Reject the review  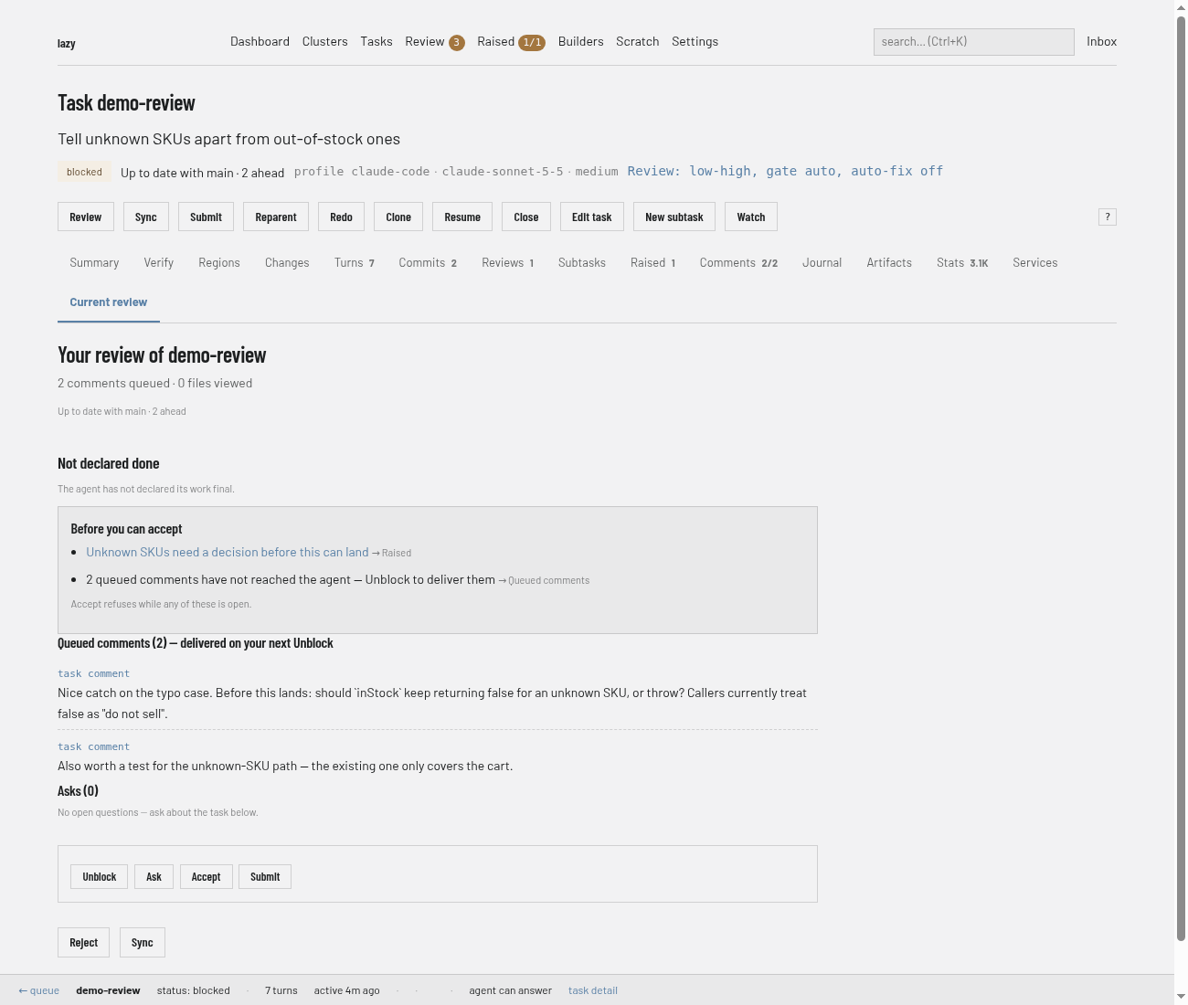(x=84, y=943)
